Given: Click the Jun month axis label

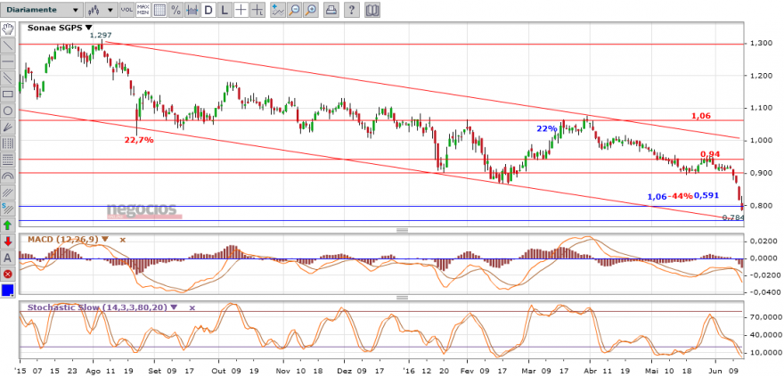Looking at the screenshot, I should [x=715, y=372].
